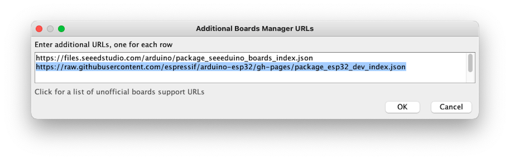This screenshot has width=510, height=160.
Task: Click the OK button
Action: 402,107
